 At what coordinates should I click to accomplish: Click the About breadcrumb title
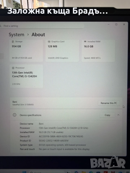pyautogui.click(x=38, y=35)
